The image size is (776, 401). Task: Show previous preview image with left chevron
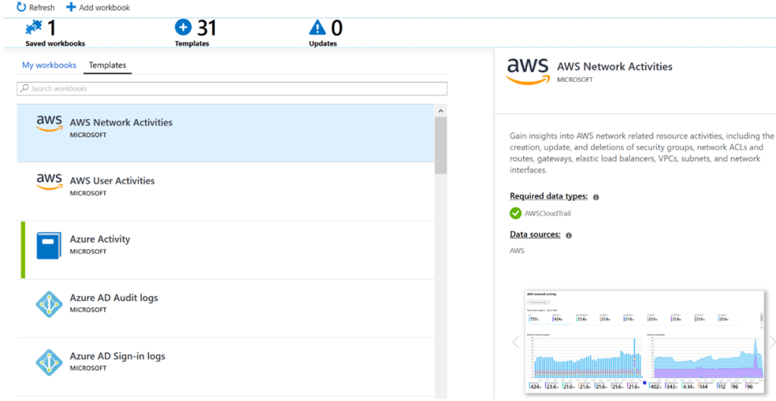coord(515,342)
